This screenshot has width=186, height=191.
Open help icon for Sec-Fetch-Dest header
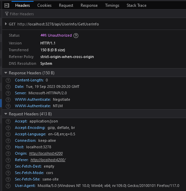coord(8,167)
